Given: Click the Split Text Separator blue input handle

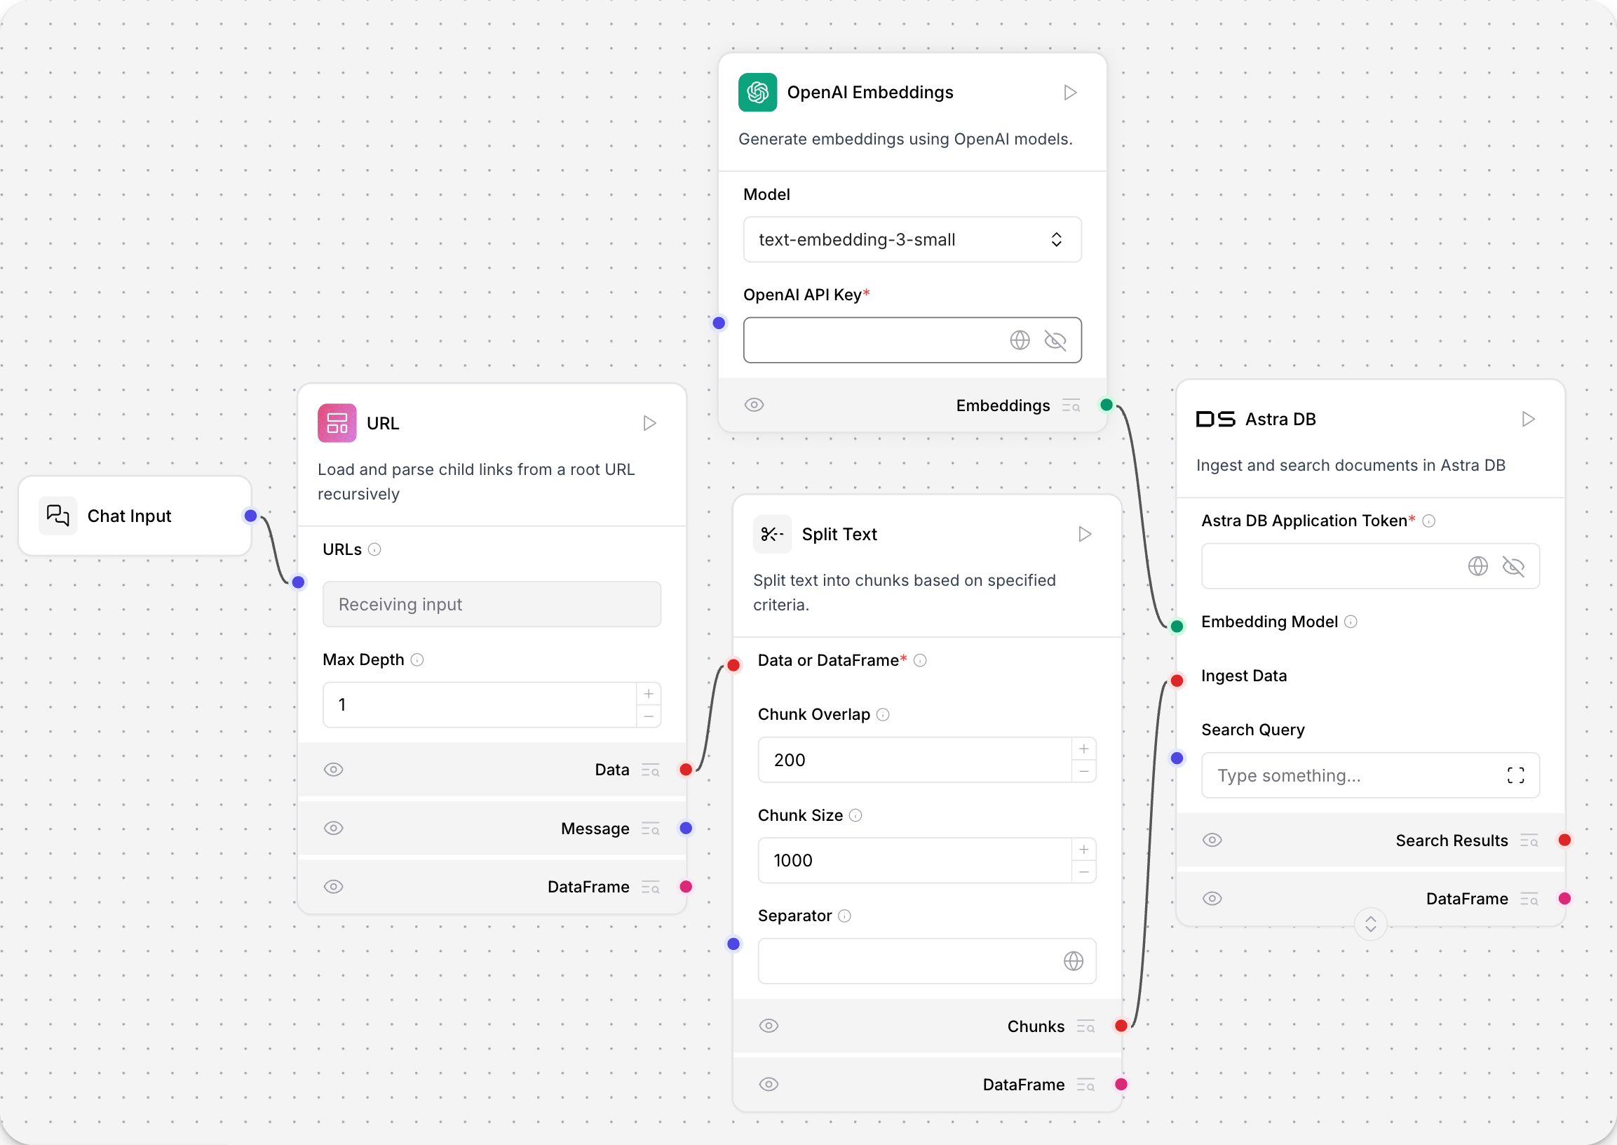Looking at the screenshot, I should click(733, 944).
